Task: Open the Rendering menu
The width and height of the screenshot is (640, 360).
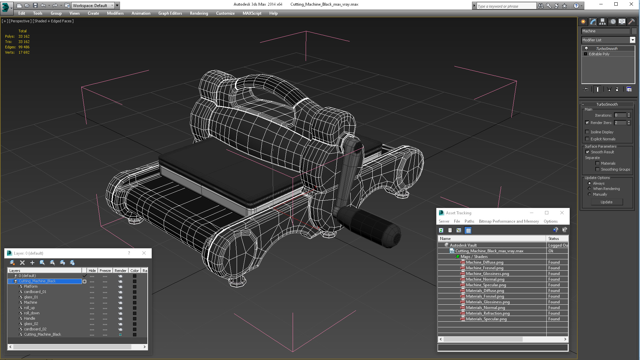Action: pos(199,13)
